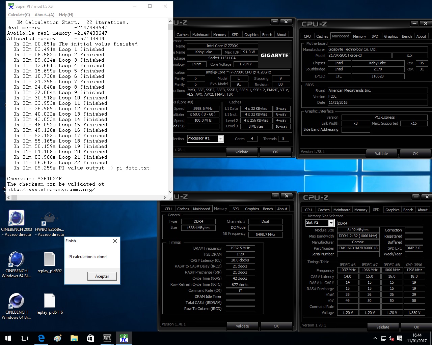Click Validate in the Mainboard CPU-Z window
The width and height of the screenshot is (432, 345).
pos(381,154)
